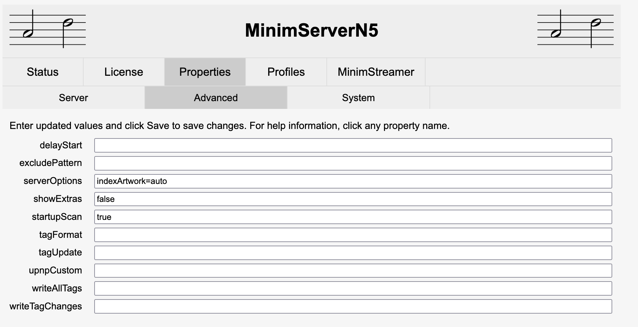Viewport: 638px width, 327px height.
Task: Click the writeAllTags input field
Action: [353, 289]
